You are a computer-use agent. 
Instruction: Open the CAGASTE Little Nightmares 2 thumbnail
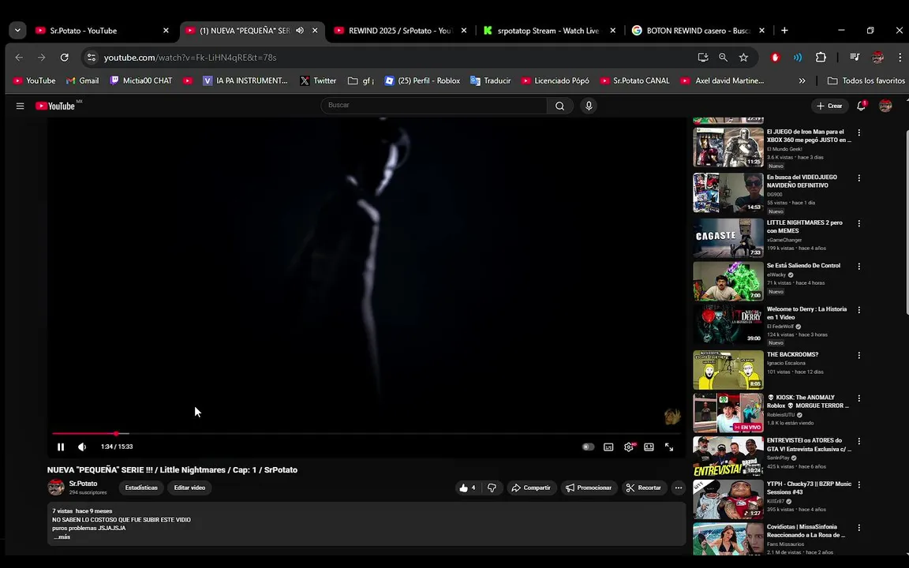coord(728,237)
